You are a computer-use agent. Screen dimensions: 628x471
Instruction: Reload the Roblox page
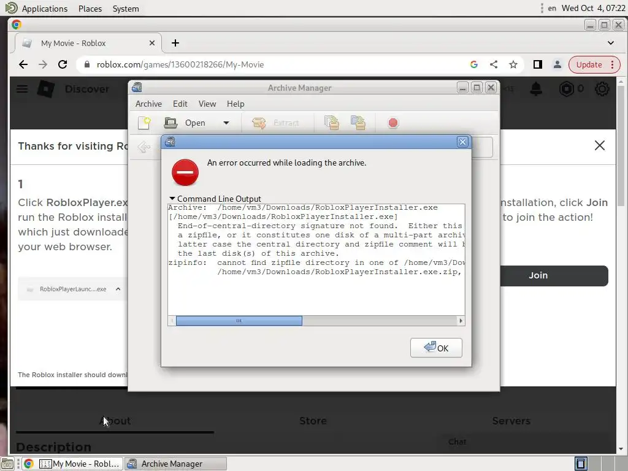(63, 64)
